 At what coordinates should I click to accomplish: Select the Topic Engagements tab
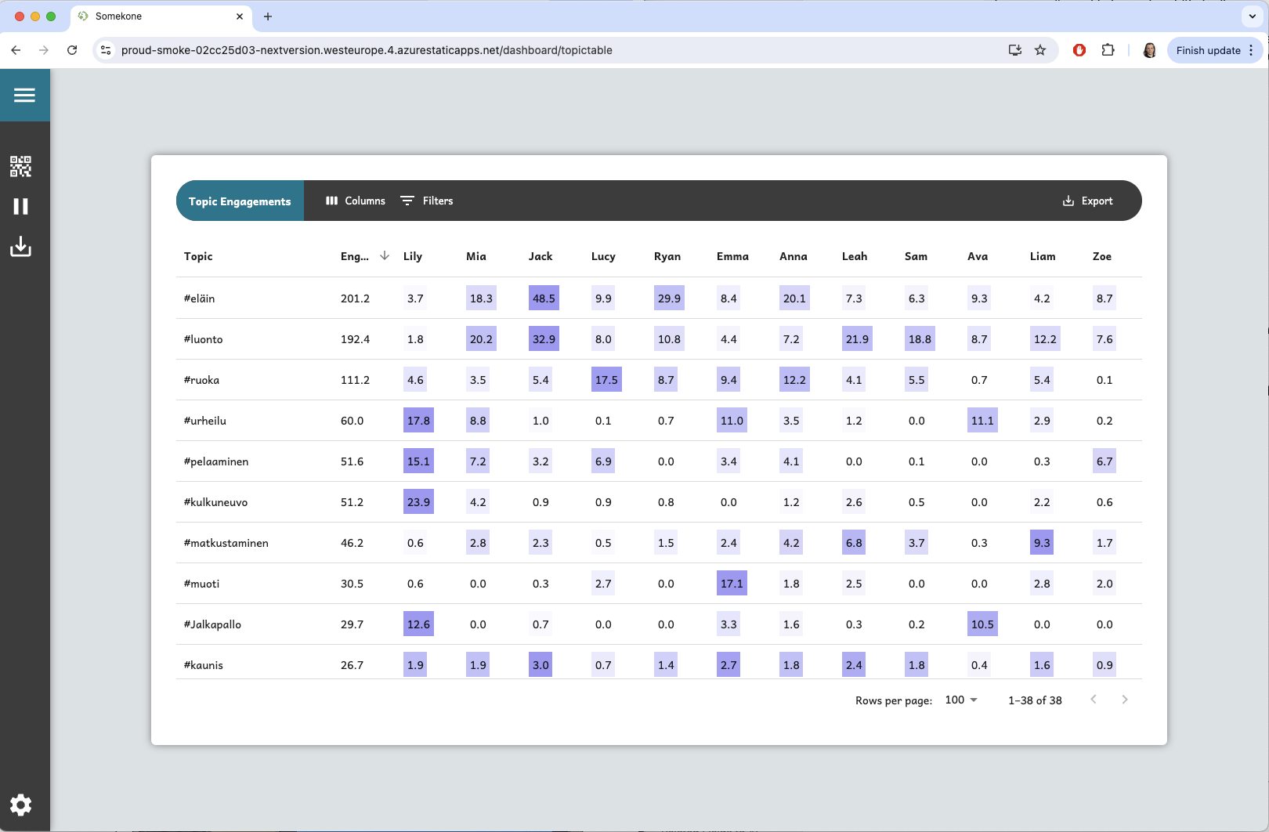point(240,201)
